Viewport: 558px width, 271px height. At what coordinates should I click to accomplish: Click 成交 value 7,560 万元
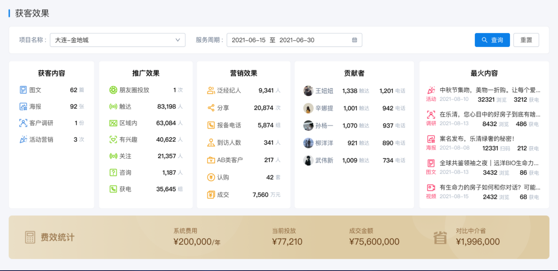click(x=267, y=195)
